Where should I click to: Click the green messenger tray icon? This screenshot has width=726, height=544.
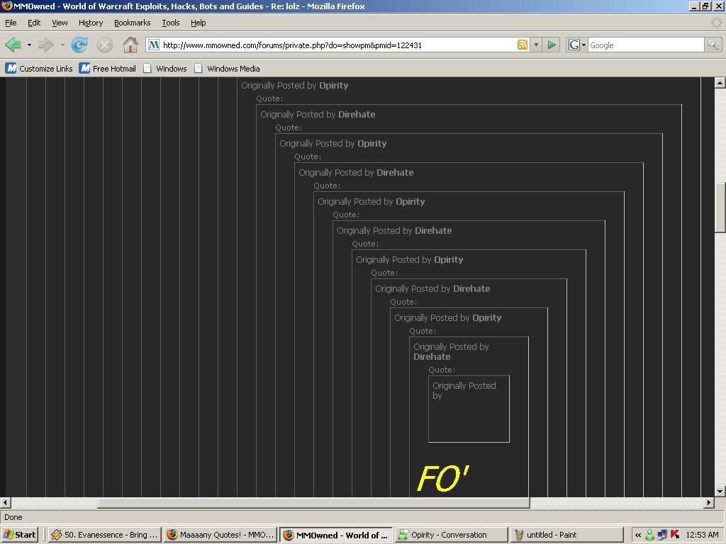pyautogui.click(x=649, y=535)
